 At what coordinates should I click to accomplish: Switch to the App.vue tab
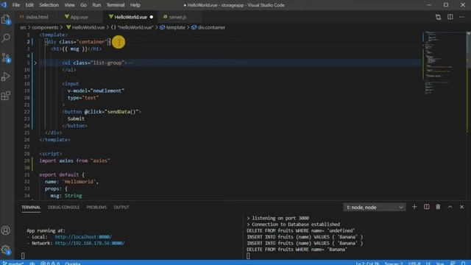tap(79, 17)
